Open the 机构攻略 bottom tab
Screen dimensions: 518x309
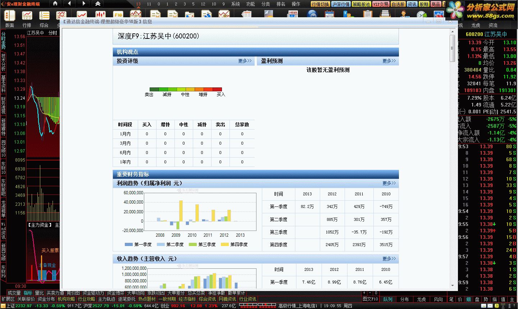[66, 299]
